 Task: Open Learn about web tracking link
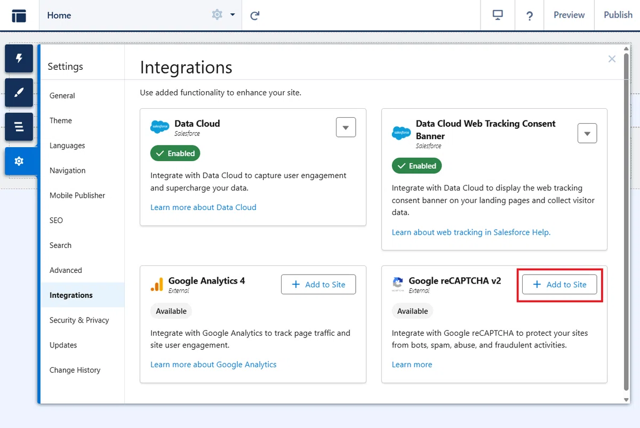[471, 232]
